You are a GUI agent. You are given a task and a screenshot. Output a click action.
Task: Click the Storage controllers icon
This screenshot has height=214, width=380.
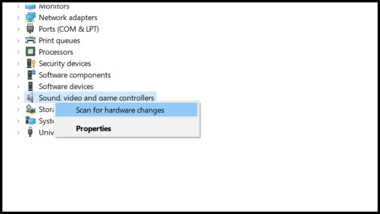coord(30,109)
